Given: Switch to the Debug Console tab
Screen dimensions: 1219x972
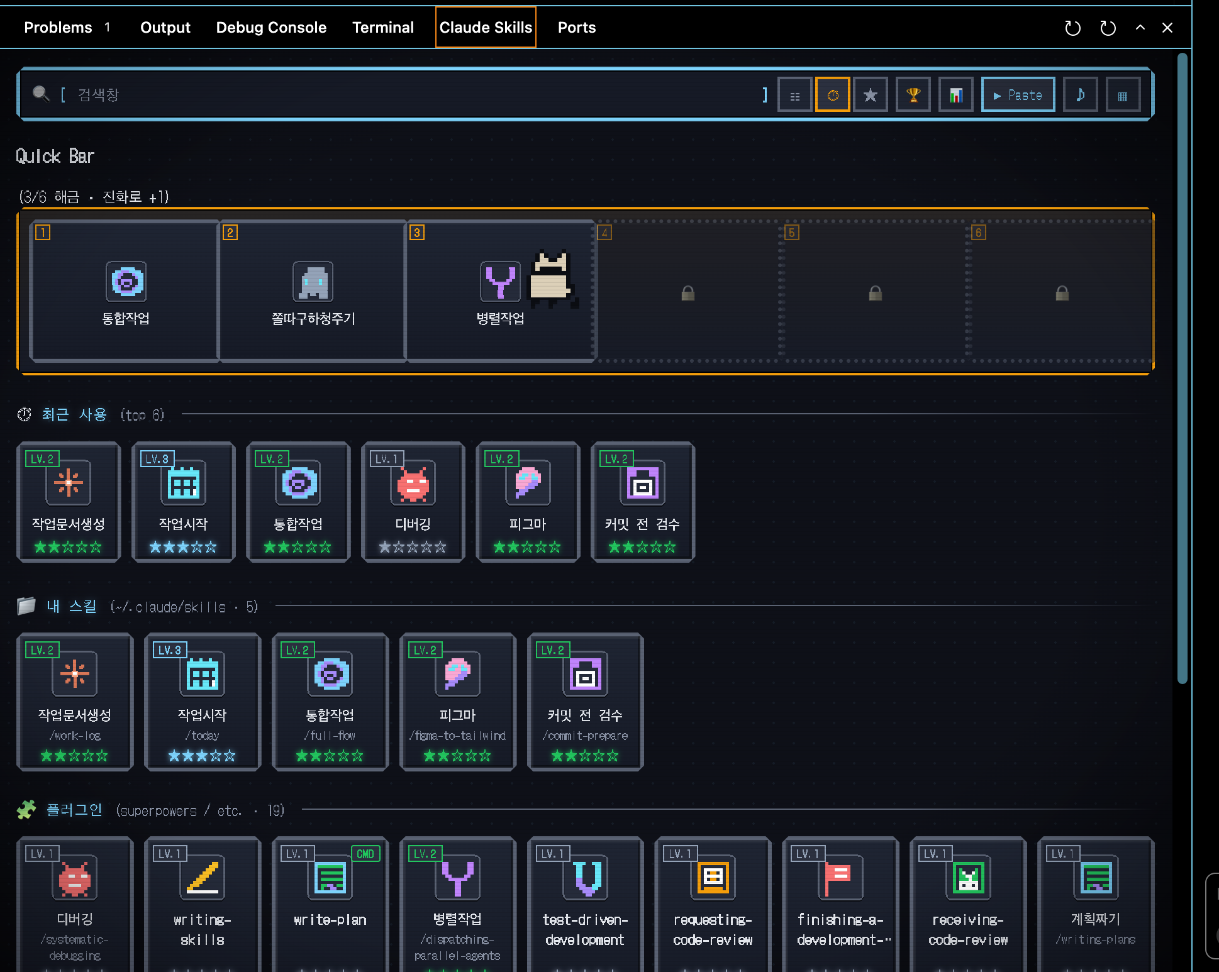Looking at the screenshot, I should [271, 28].
